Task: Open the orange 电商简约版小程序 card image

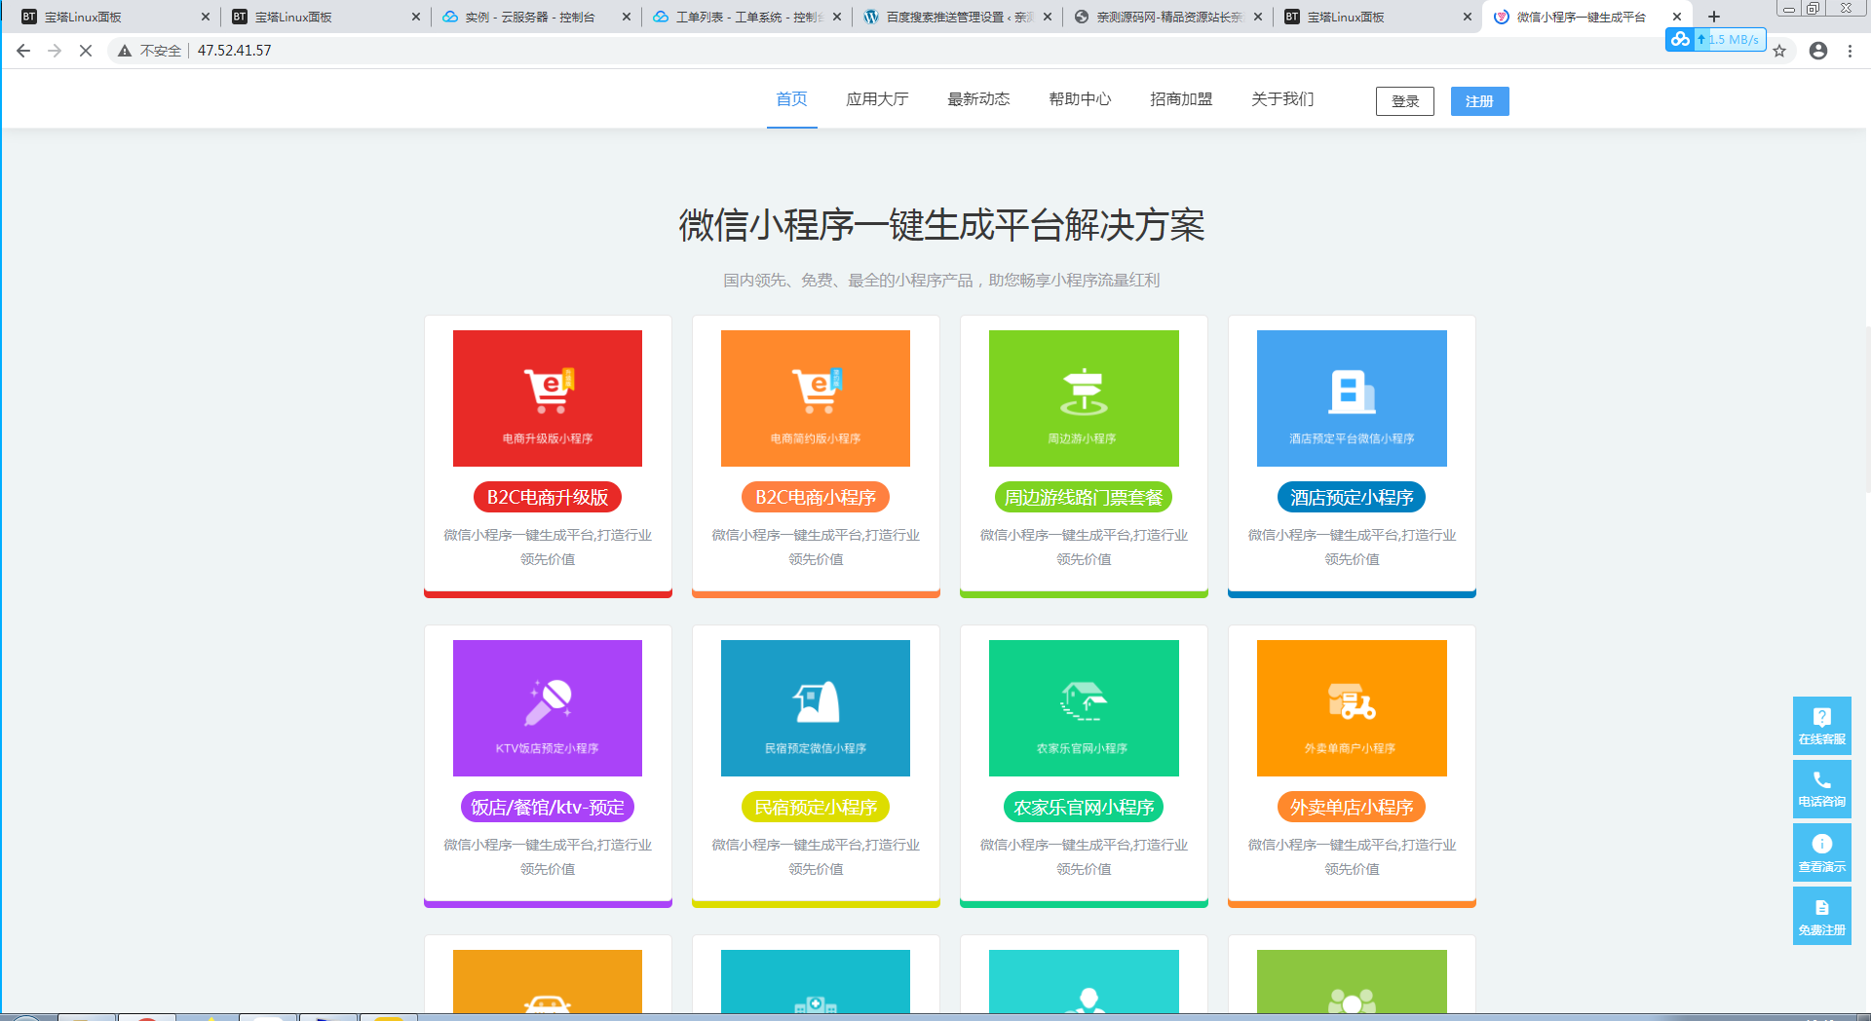Action: 816,398
